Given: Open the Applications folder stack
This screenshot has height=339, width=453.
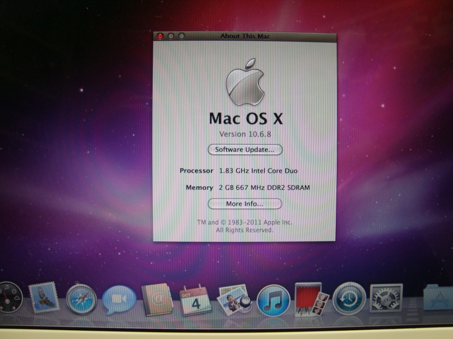Looking at the screenshot, I should pyautogui.click(x=438, y=298).
